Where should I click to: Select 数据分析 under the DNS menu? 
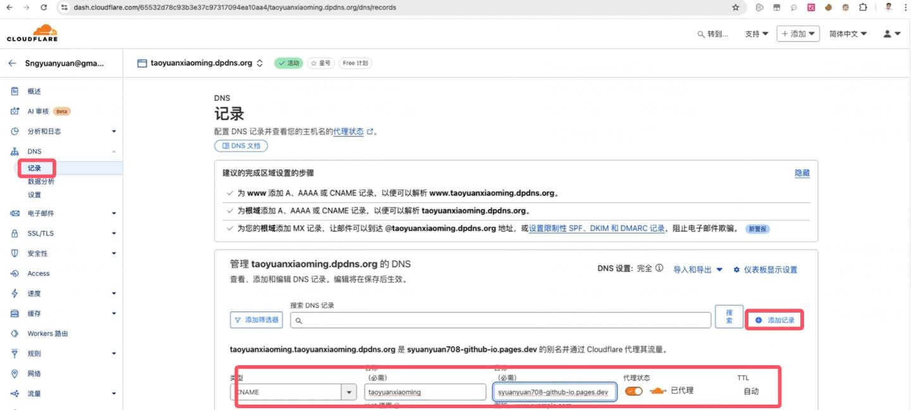41,181
